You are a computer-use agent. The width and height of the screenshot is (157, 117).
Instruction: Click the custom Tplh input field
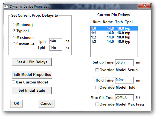pyautogui.click(x=56, y=41)
